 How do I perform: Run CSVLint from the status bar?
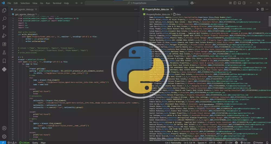tap(24, 143)
